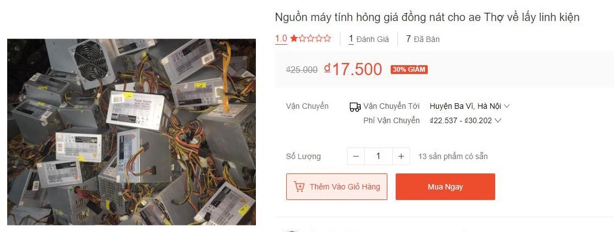Click the delivery truck icon beside Vận Chuyển Tới
Screen dimensions: 614x232
point(355,107)
